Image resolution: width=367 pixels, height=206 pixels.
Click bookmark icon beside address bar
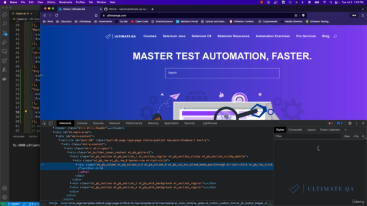[x=96, y=15]
